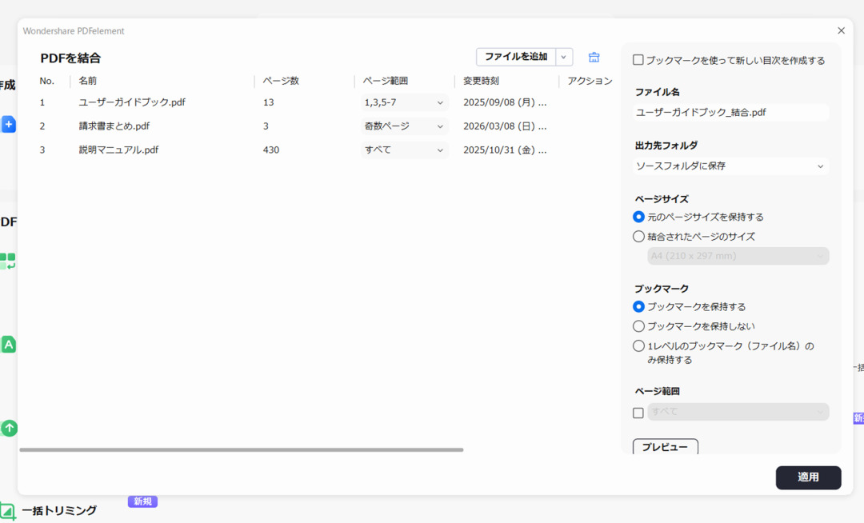Open page range dropdown for 説明マニュアル.pdf
Viewport: 864px width, 523px height.
coord(404,150)
